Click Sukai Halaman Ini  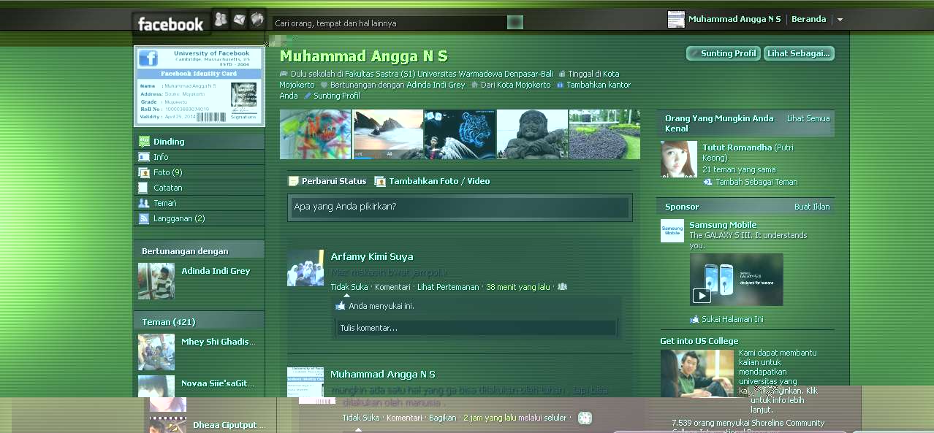tap(732, 319)
